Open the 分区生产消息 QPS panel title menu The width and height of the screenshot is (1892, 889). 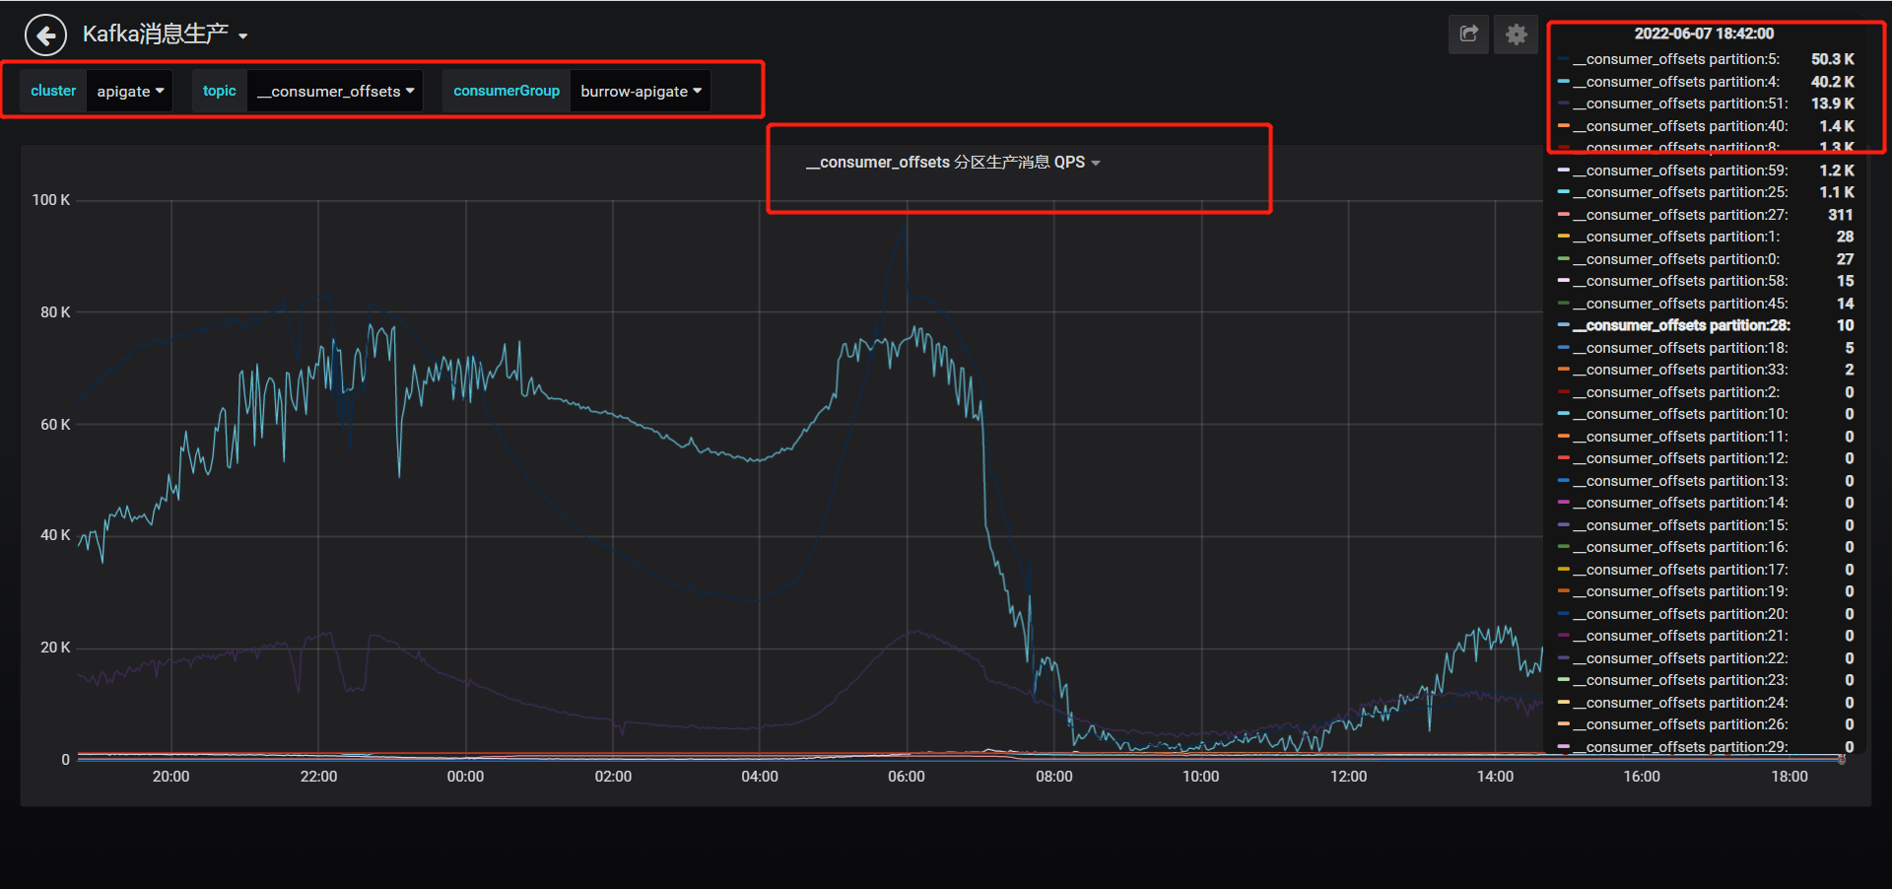[952, 163]
